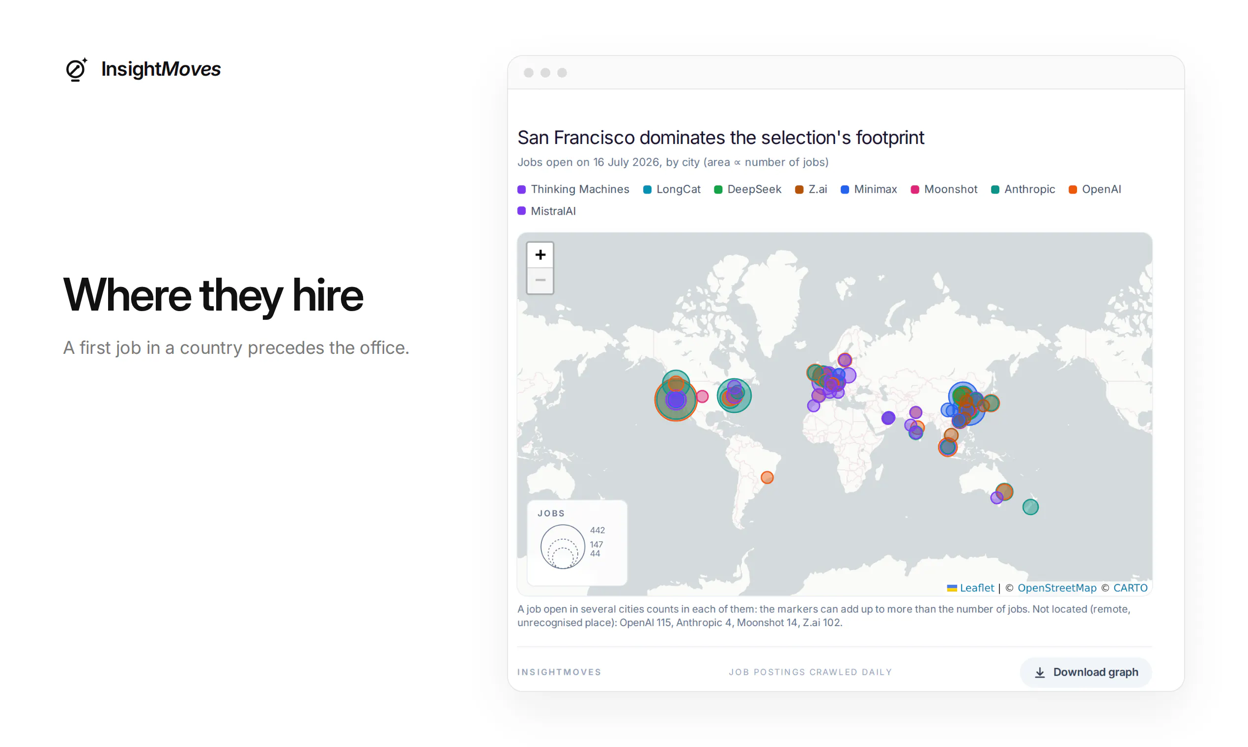Select the Thinking Machines legend label

click(580, 189)
